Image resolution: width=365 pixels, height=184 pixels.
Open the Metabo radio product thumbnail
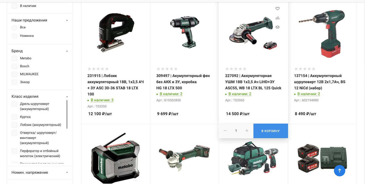click(x=115, y=158)
